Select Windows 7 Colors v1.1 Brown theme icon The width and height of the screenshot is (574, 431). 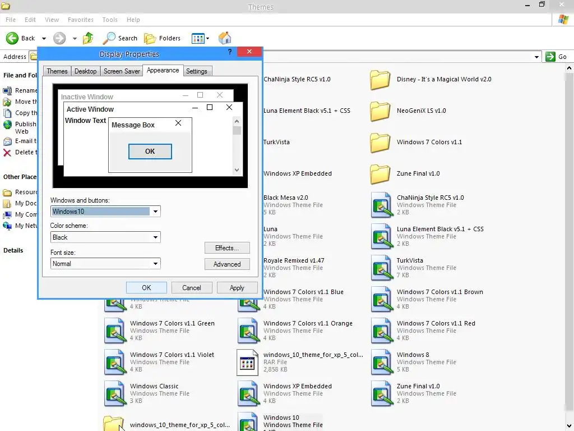(382, 300)
